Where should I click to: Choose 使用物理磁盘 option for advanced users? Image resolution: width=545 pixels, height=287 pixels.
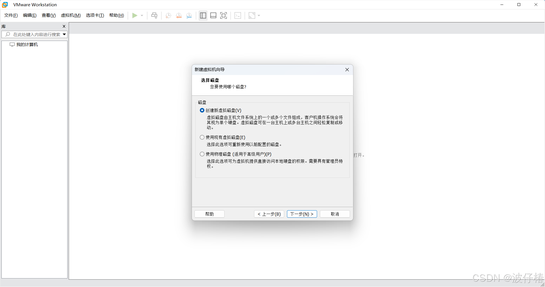click(202, 154)
